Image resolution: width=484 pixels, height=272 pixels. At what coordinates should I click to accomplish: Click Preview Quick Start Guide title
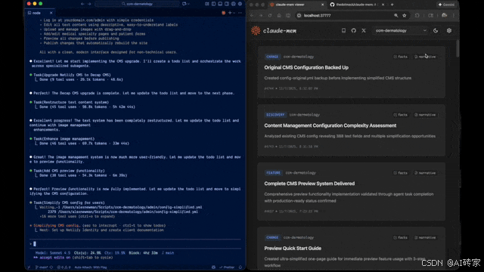pos(293,249)
